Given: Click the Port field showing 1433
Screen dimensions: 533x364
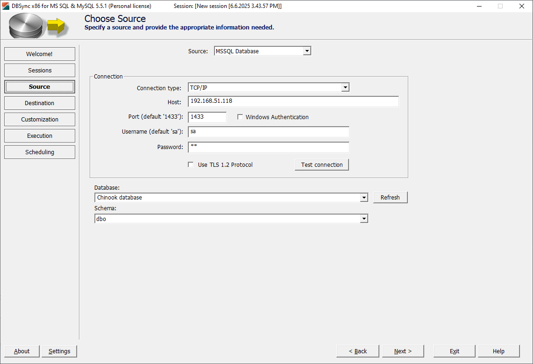Looking at the screenshot, I should (x=207, y=117).
